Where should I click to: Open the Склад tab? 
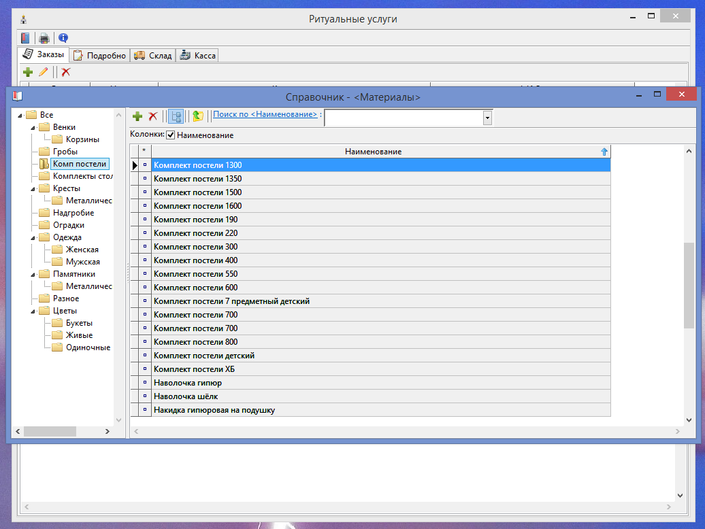tap(153, 55)
